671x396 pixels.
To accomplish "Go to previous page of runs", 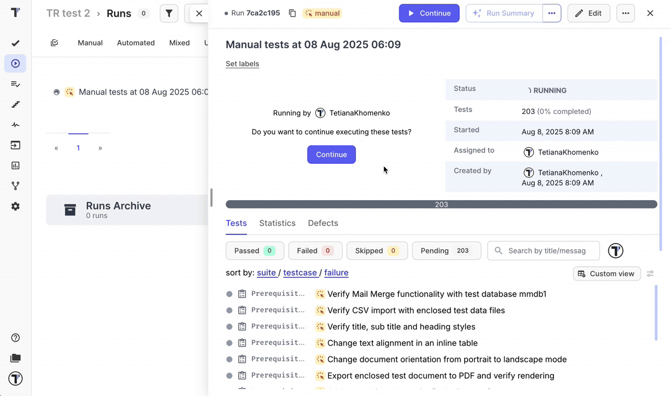I will (56, 148).
